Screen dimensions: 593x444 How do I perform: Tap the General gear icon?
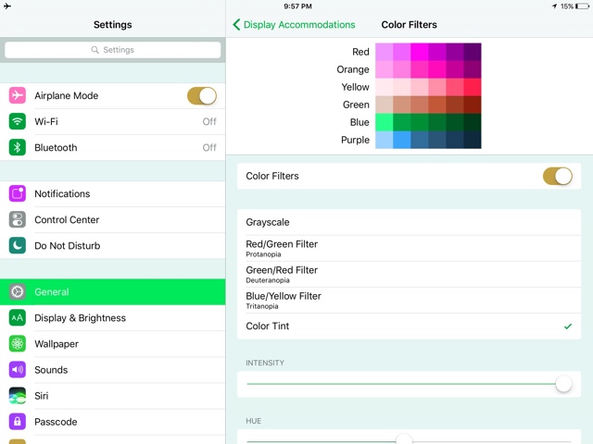click(18, 292)
